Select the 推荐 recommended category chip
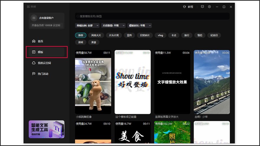The image size is (260, 146). [x=81, y=35]
